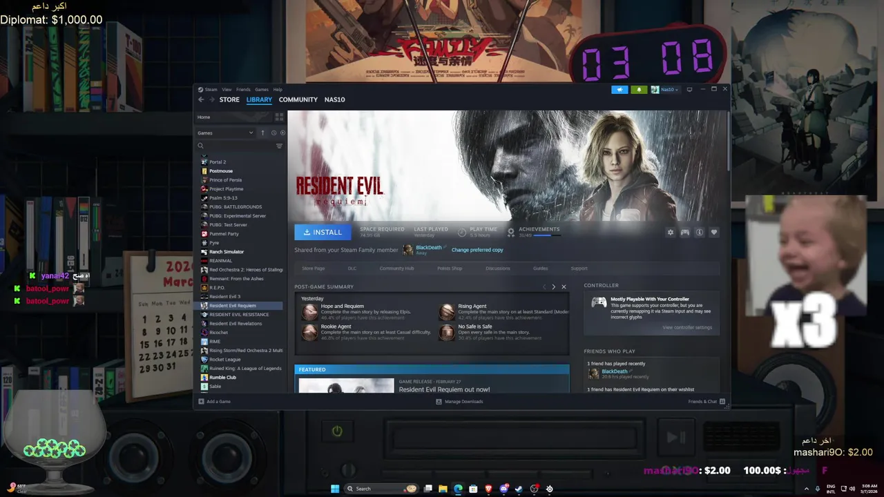Open the Community Hub tab

tap(396, 268)
